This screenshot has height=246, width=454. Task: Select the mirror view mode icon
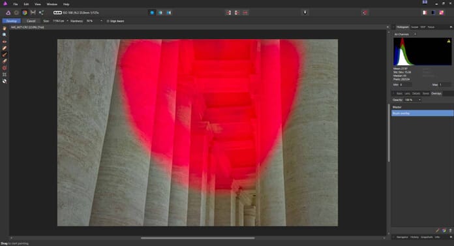pos(168,13)
